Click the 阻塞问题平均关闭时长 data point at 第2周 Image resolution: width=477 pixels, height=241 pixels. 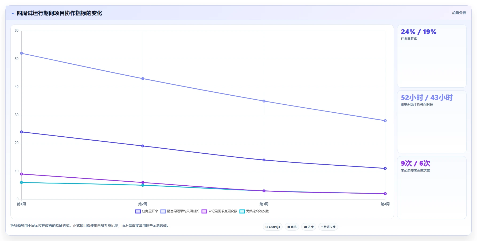point(143,79)
